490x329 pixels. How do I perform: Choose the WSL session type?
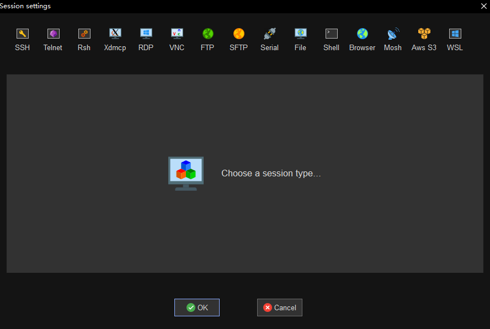tap(455, 40)
